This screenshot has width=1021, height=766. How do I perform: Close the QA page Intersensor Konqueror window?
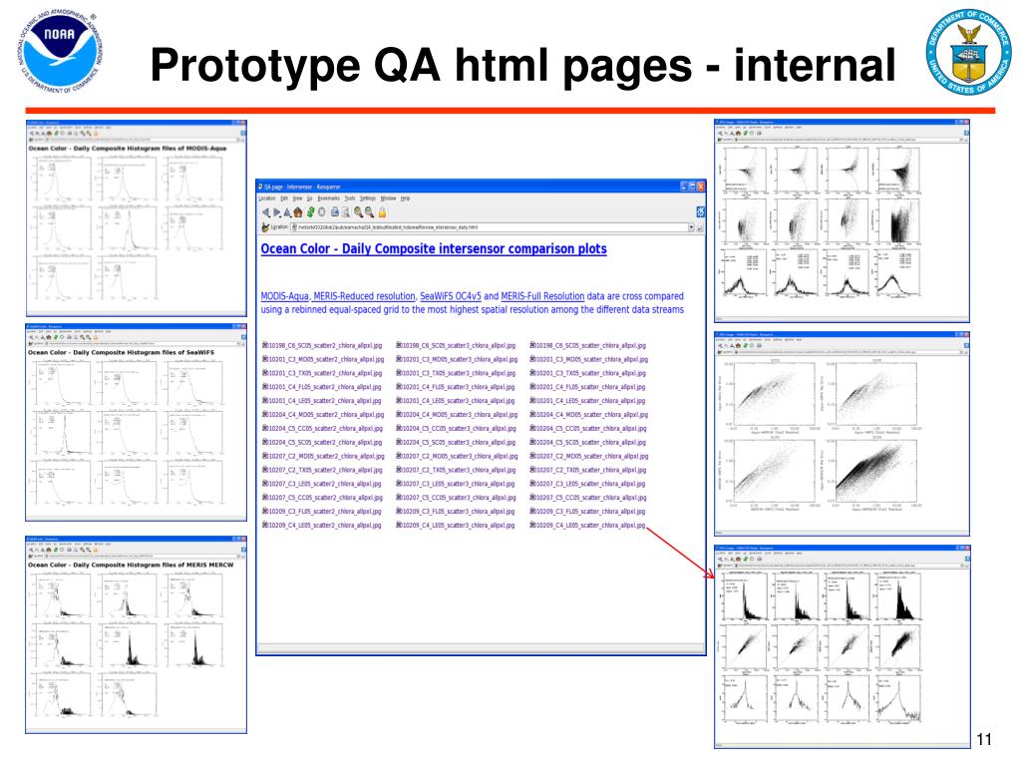[x=701, y=187]
